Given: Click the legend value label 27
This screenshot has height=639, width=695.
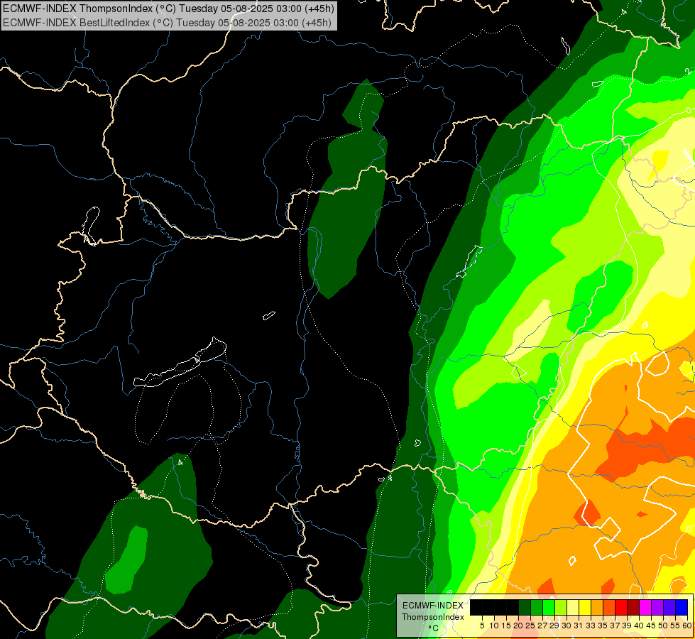Looking at the screenshot, I should pos(542,626).
